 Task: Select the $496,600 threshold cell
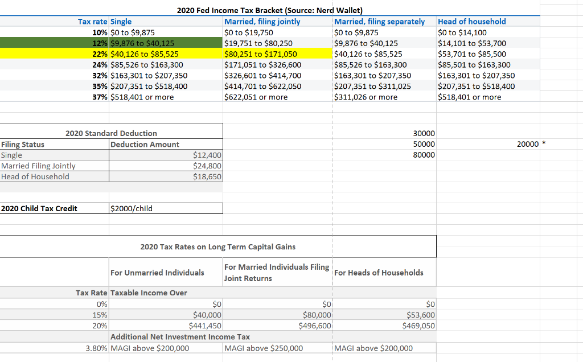[278, 326]
